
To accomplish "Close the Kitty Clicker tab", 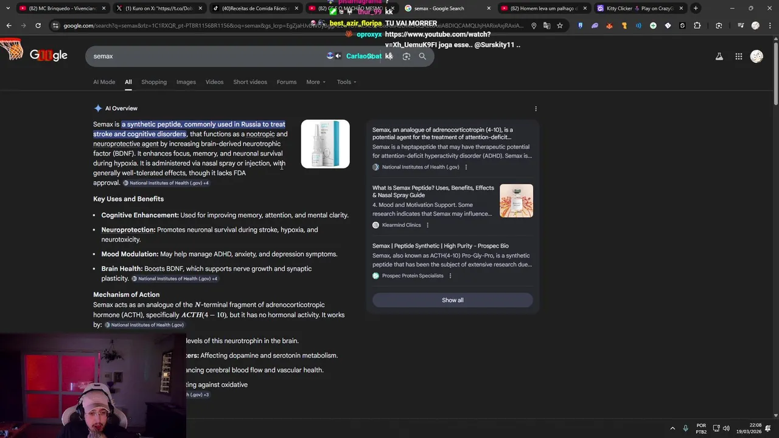I will (x=681, y=9).
